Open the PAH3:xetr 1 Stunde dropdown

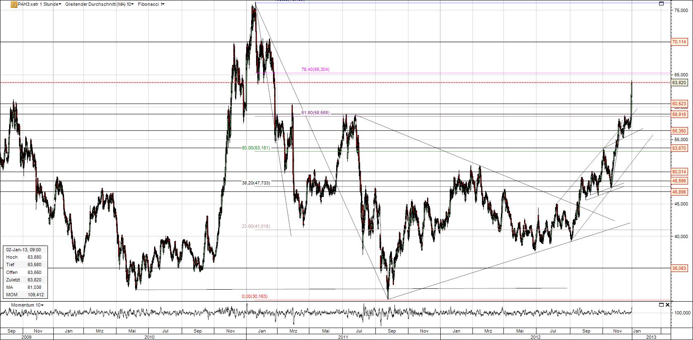coord(37,5)
